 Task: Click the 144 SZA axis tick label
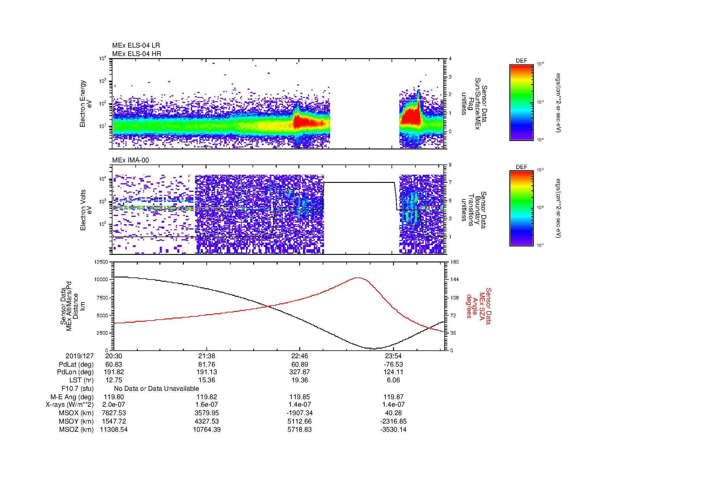pos(455,280)
